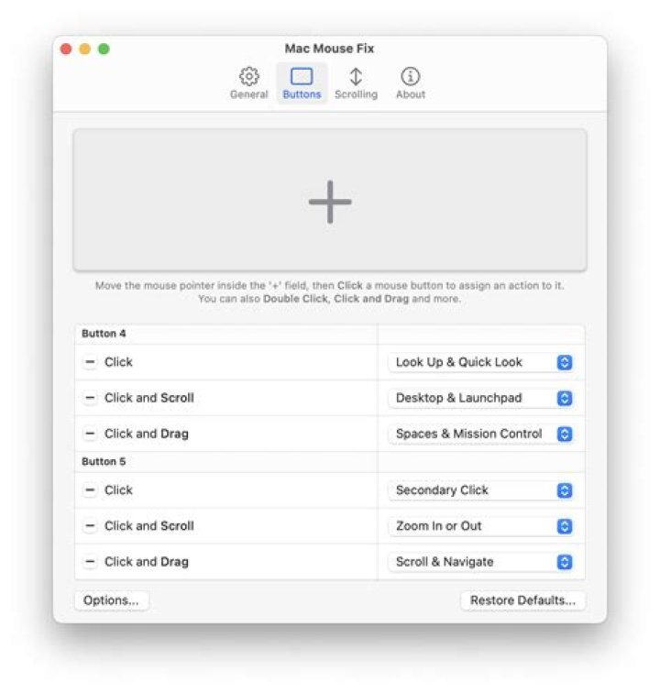The image size is (660, 693).
Task: Remove Button 5 Click and Scroll row
Action: click(90, 526)
